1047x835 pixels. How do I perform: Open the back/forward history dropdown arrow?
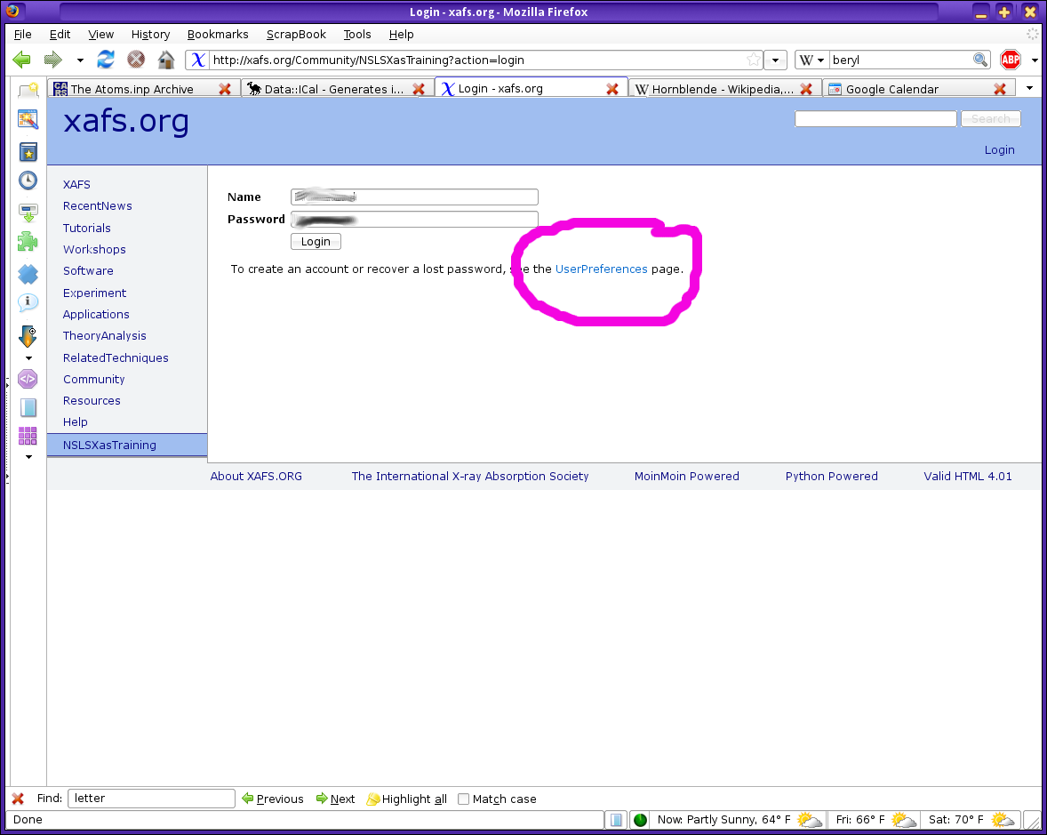(x=80, y=60)
